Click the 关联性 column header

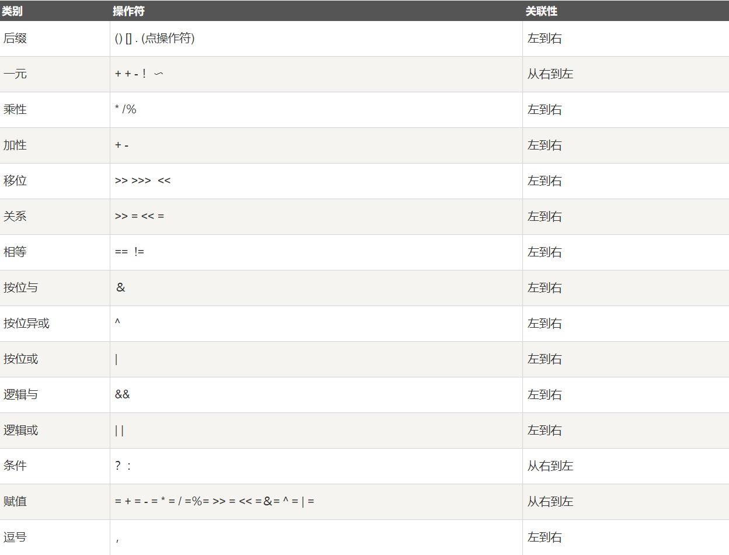coord(542,11)
